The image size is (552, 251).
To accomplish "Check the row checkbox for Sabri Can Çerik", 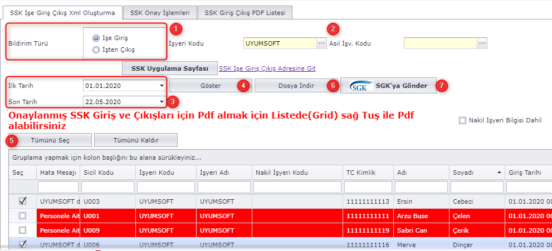I will pyautogui.click(x=22, y=230).
